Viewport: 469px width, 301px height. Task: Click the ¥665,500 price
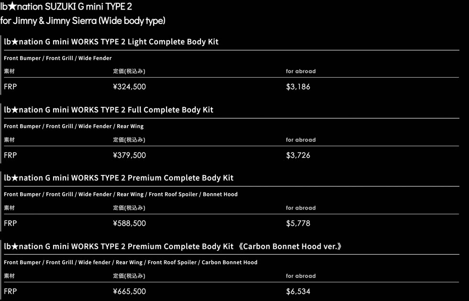129,291
